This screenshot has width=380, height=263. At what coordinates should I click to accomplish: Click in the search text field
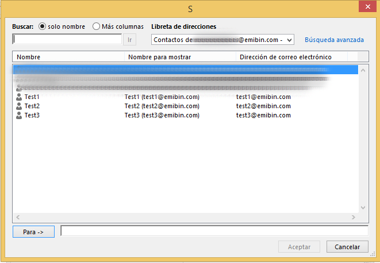(x=67, y=40)
